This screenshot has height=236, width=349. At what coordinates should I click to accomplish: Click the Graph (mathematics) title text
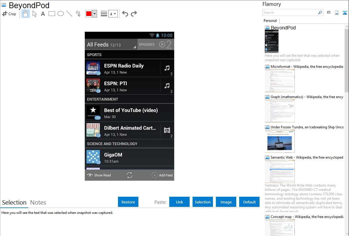click(x=307, y=97)
